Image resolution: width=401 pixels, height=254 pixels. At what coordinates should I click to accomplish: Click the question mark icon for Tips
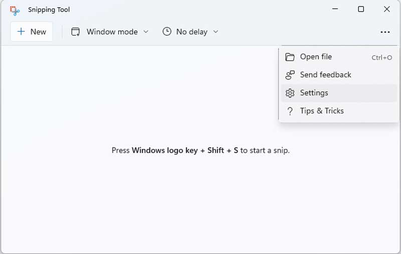290,111
